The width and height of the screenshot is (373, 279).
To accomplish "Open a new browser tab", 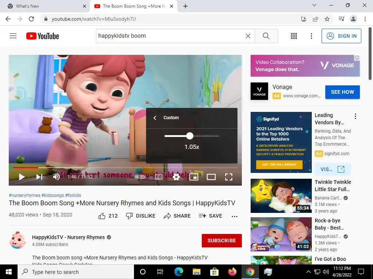I will tap(185, 6).
